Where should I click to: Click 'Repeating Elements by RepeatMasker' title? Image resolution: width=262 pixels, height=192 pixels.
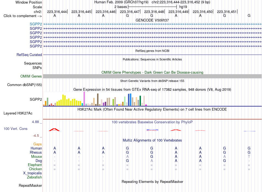(x=152, y=182)
